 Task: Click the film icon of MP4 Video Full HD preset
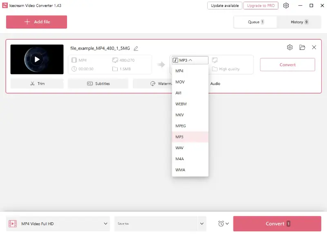pos(13,224)
